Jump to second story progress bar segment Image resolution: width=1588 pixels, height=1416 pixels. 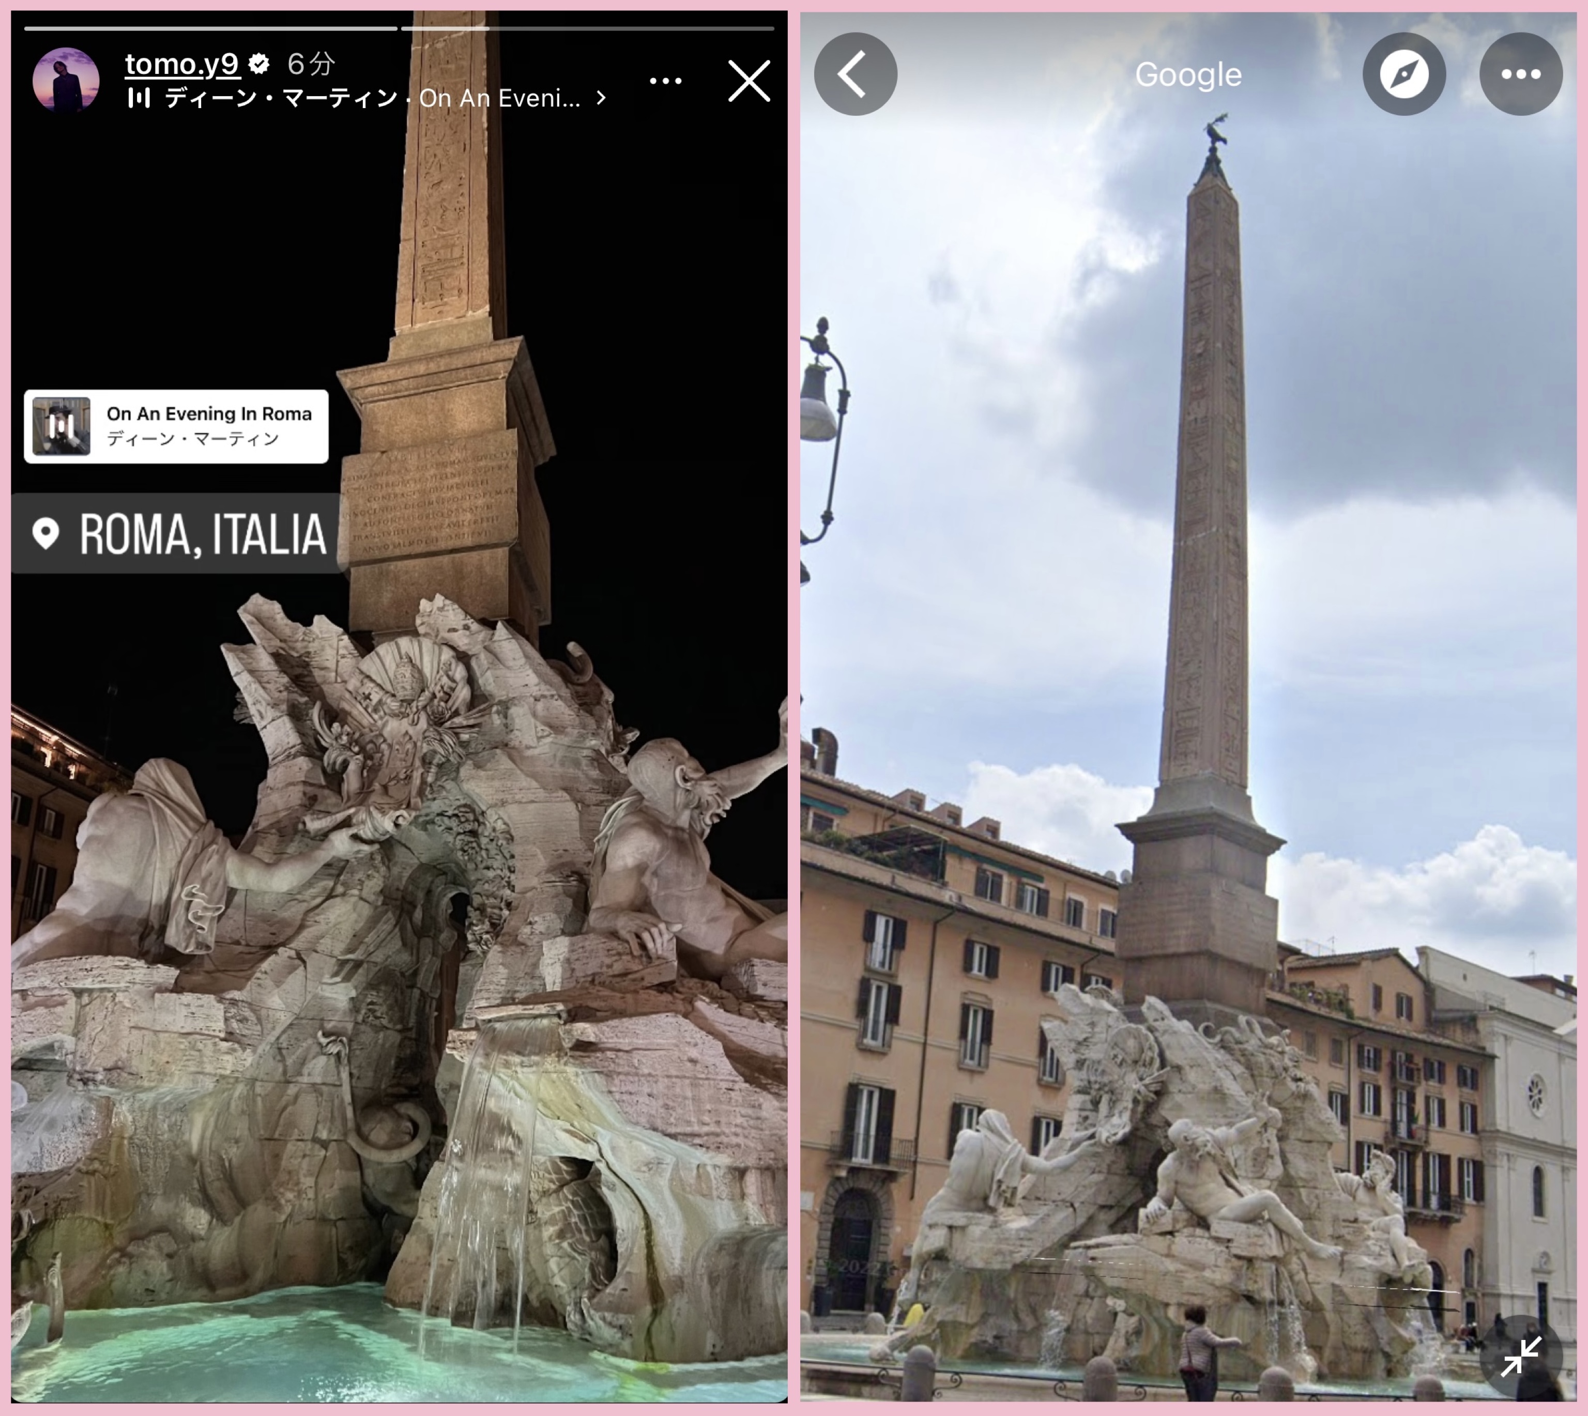point(587,29)
